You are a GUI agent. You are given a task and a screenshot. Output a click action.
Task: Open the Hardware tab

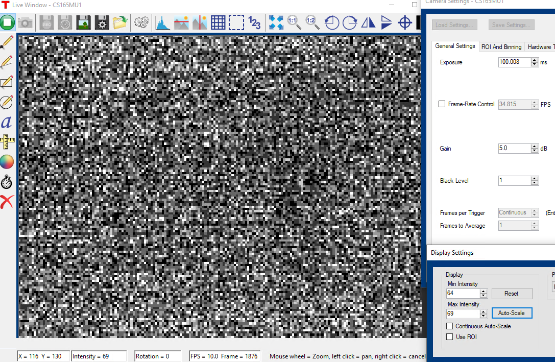coord(539,46)
